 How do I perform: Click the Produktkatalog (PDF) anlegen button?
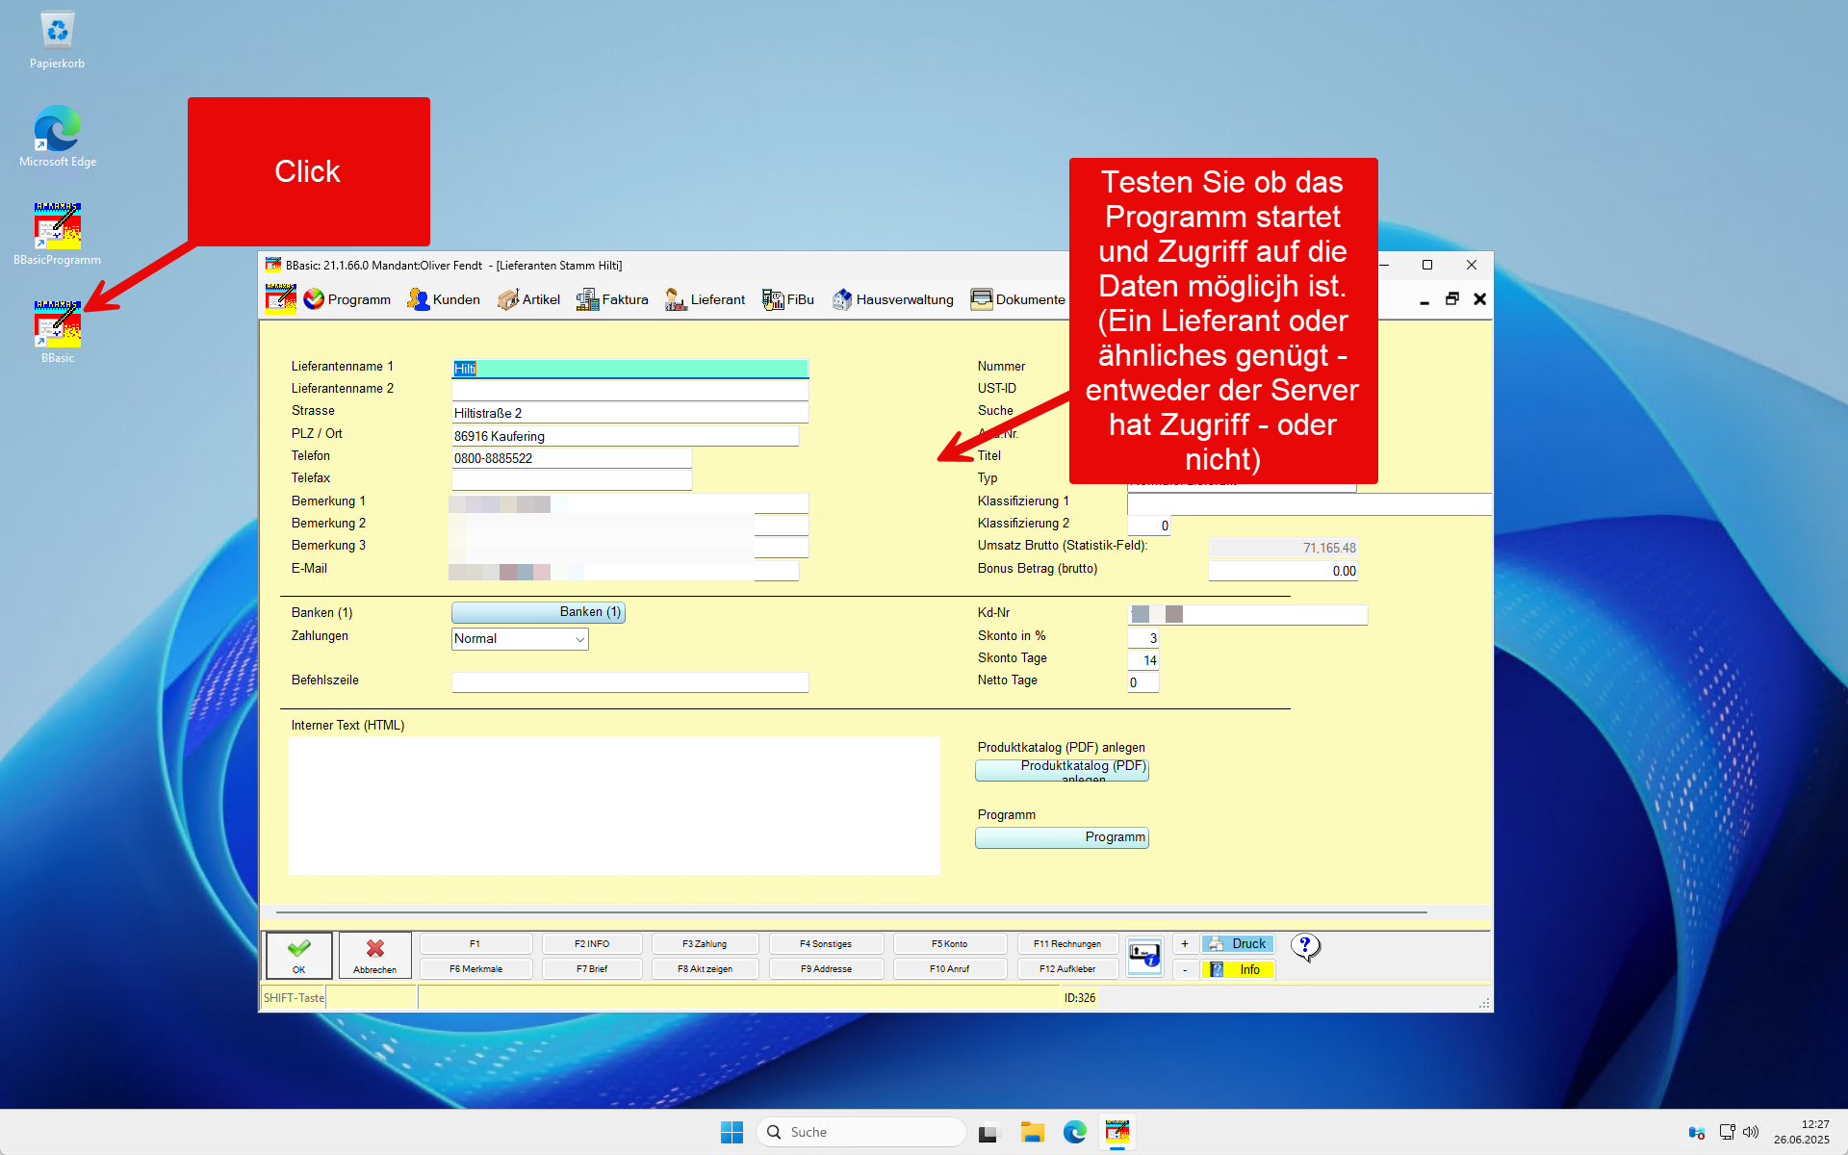point(1062,770)
